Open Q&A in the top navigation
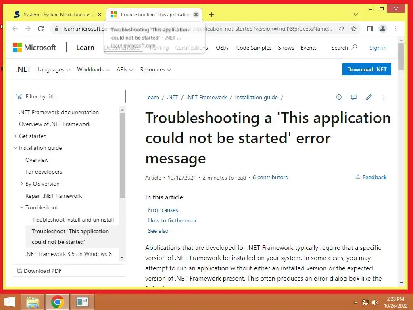The image size is (413, 310). [222, 48]
